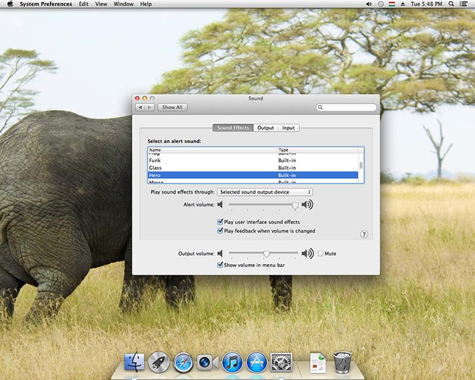Toggle Play user interface sound effects

220,222
